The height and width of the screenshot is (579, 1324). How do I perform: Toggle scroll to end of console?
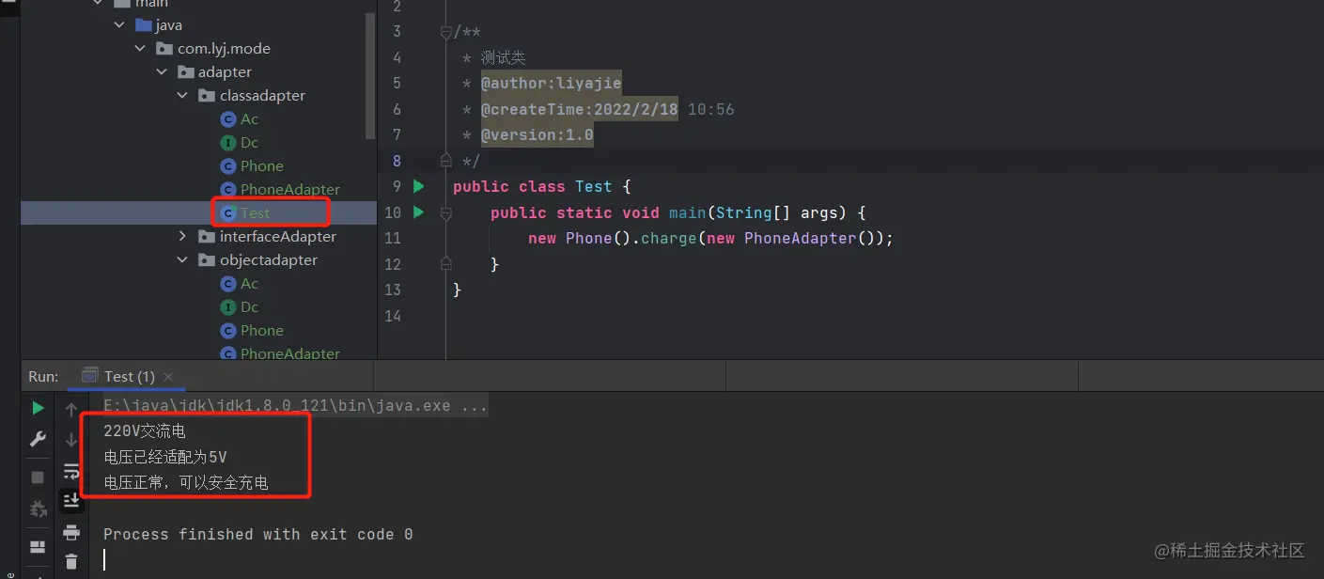[x=71, y=501]
